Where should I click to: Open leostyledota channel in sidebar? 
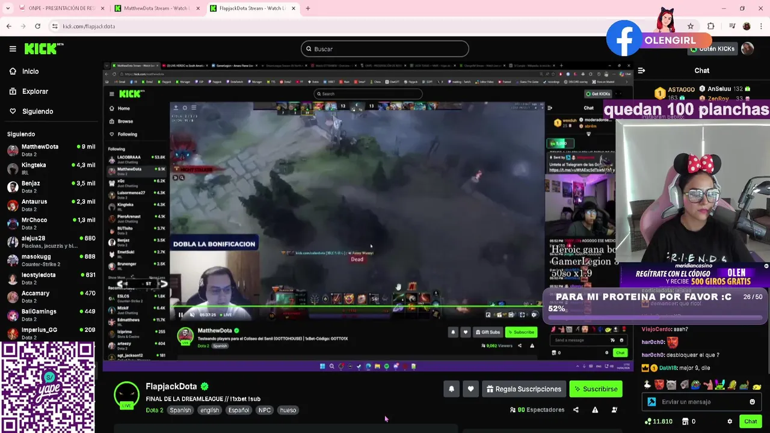click(51, 278)
